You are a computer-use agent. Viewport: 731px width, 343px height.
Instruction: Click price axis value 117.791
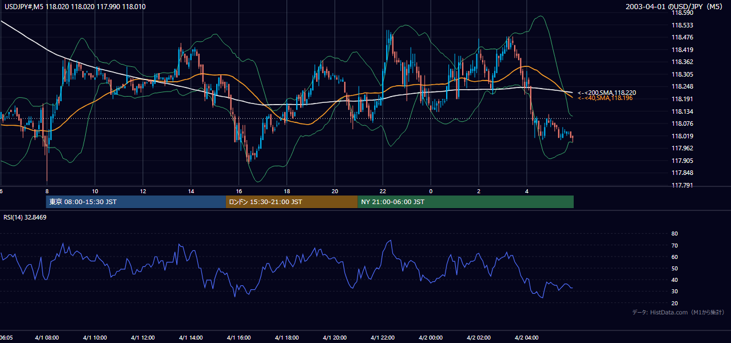click(x=682, y=185)
